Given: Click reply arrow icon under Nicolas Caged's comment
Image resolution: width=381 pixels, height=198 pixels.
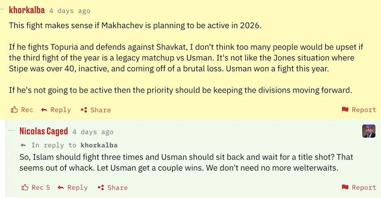Looking at the screenshot, I should [61, 187].
